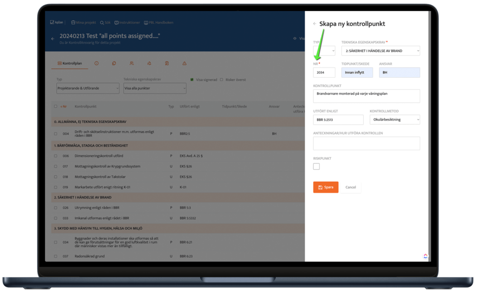Uncheck the Visa signerad checkbox
Screen dimensions: 477x293
point(192,80)
